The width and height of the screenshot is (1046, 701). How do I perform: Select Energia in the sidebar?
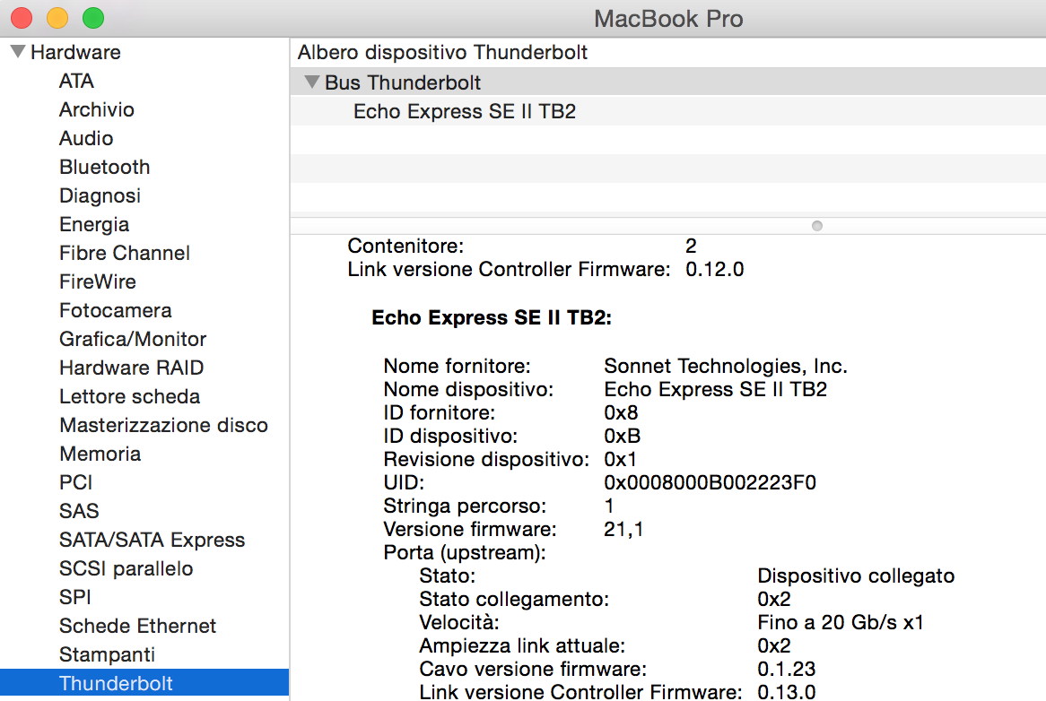(x=94, y=224)
